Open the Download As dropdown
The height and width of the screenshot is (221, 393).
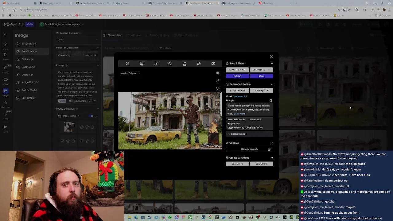coord(261,70)
